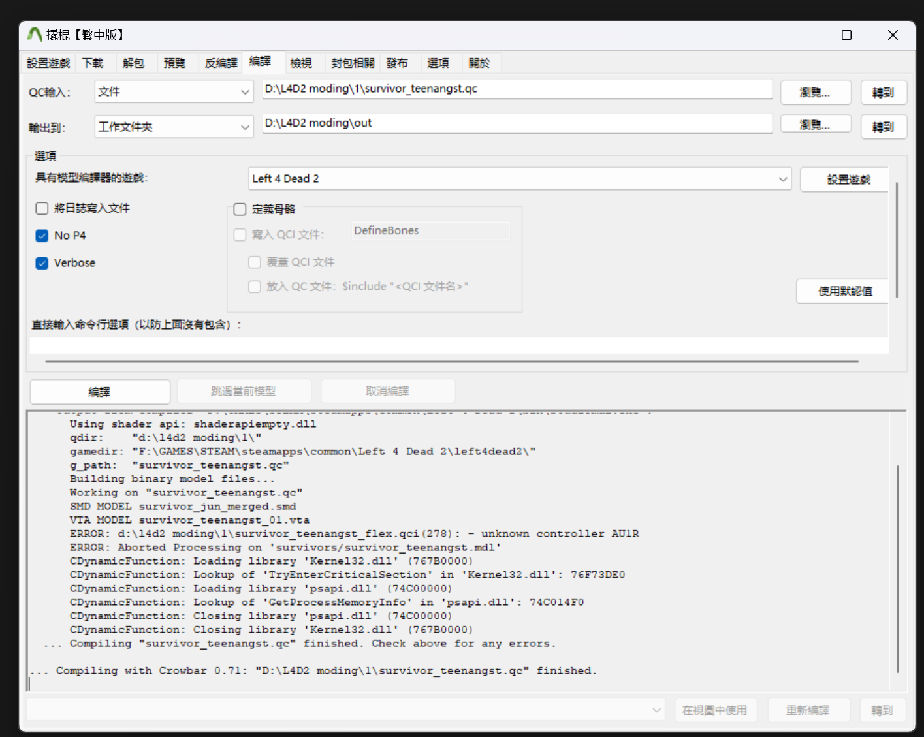This screenshot has width=924, height=737.
Task: Open the 發布 tab
Action: pos(397,63)
